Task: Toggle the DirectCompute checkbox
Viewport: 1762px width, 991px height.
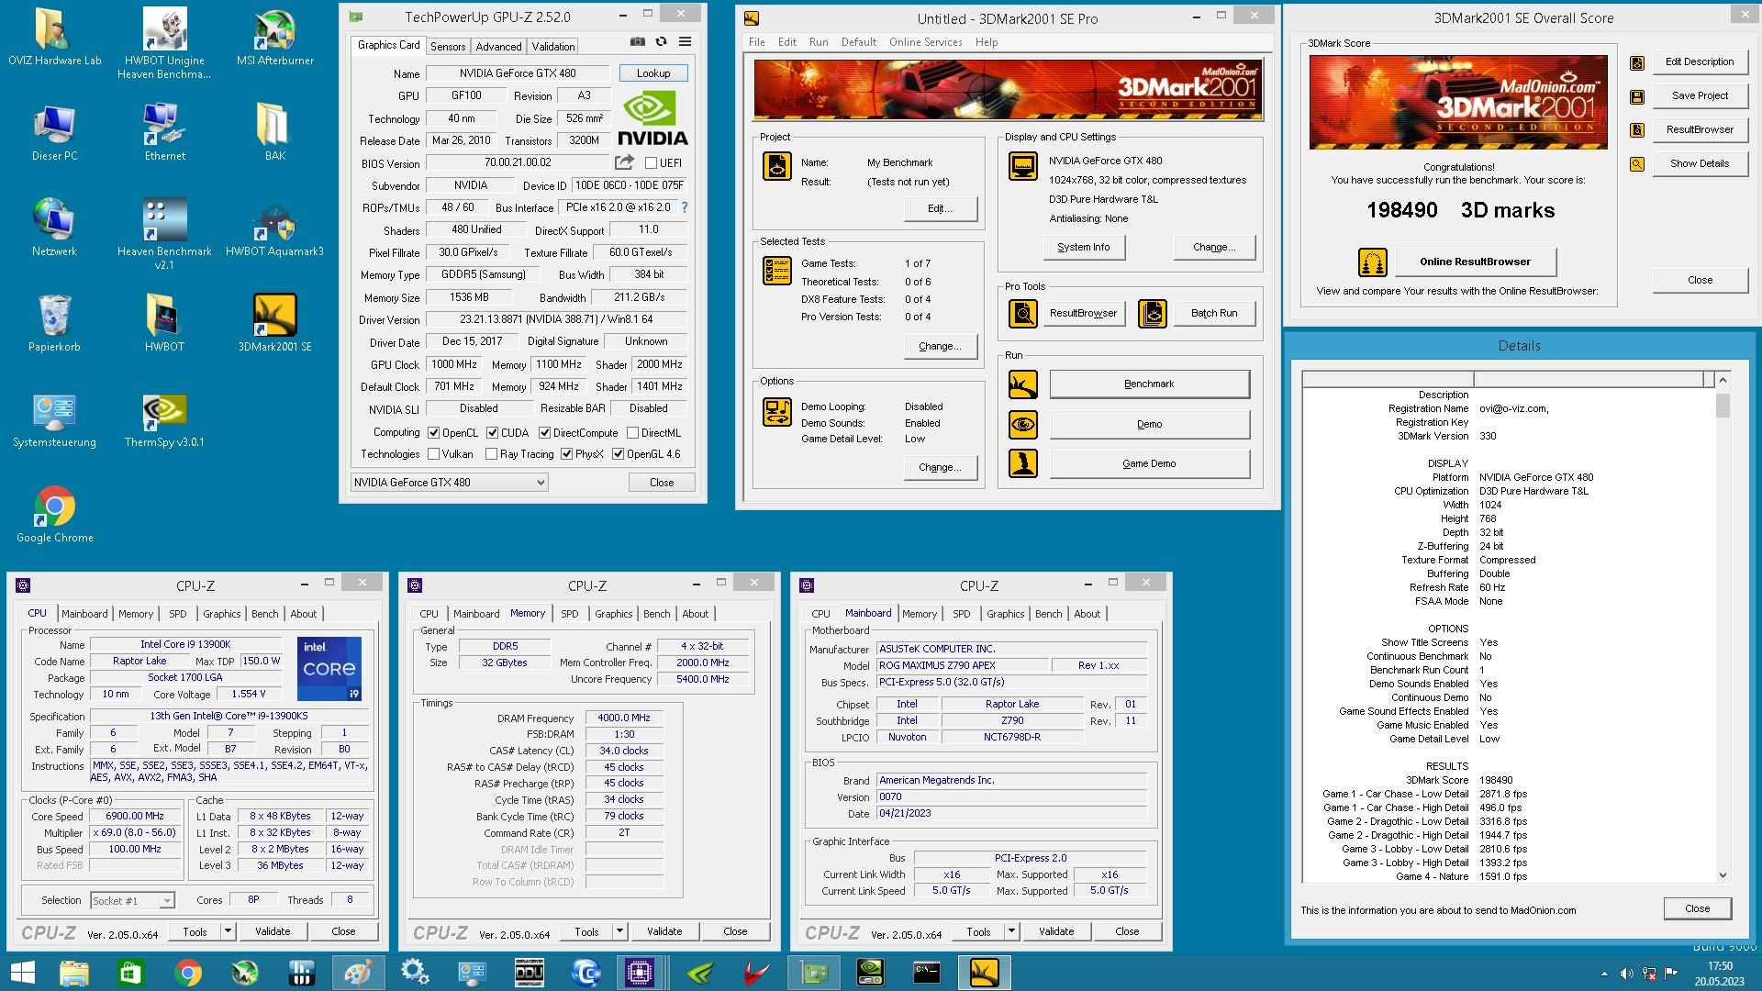Action: 544,433
